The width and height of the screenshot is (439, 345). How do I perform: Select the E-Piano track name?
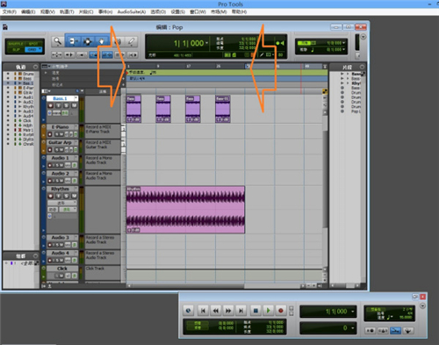60,127
